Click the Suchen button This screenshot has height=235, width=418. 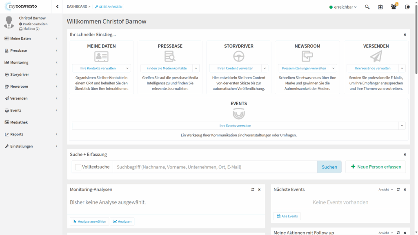point(329,167)
